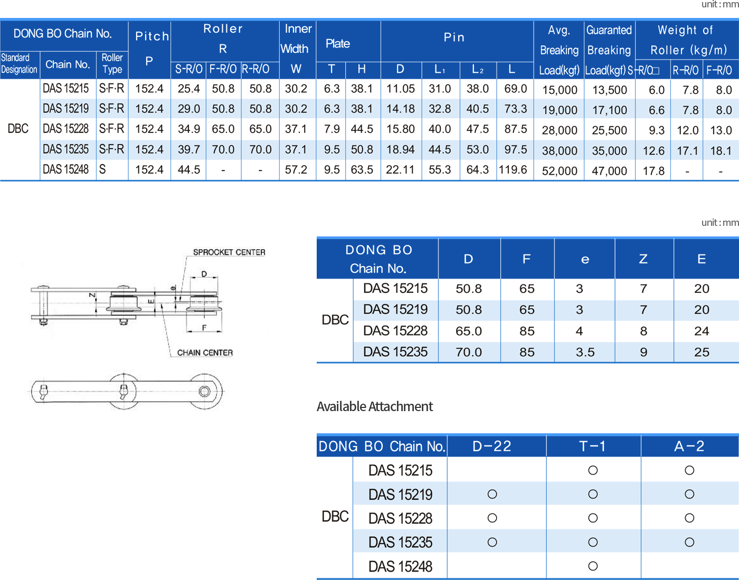Click the D-22 circle for DAS 15219

pyautogui.click(x=492, y=495)
